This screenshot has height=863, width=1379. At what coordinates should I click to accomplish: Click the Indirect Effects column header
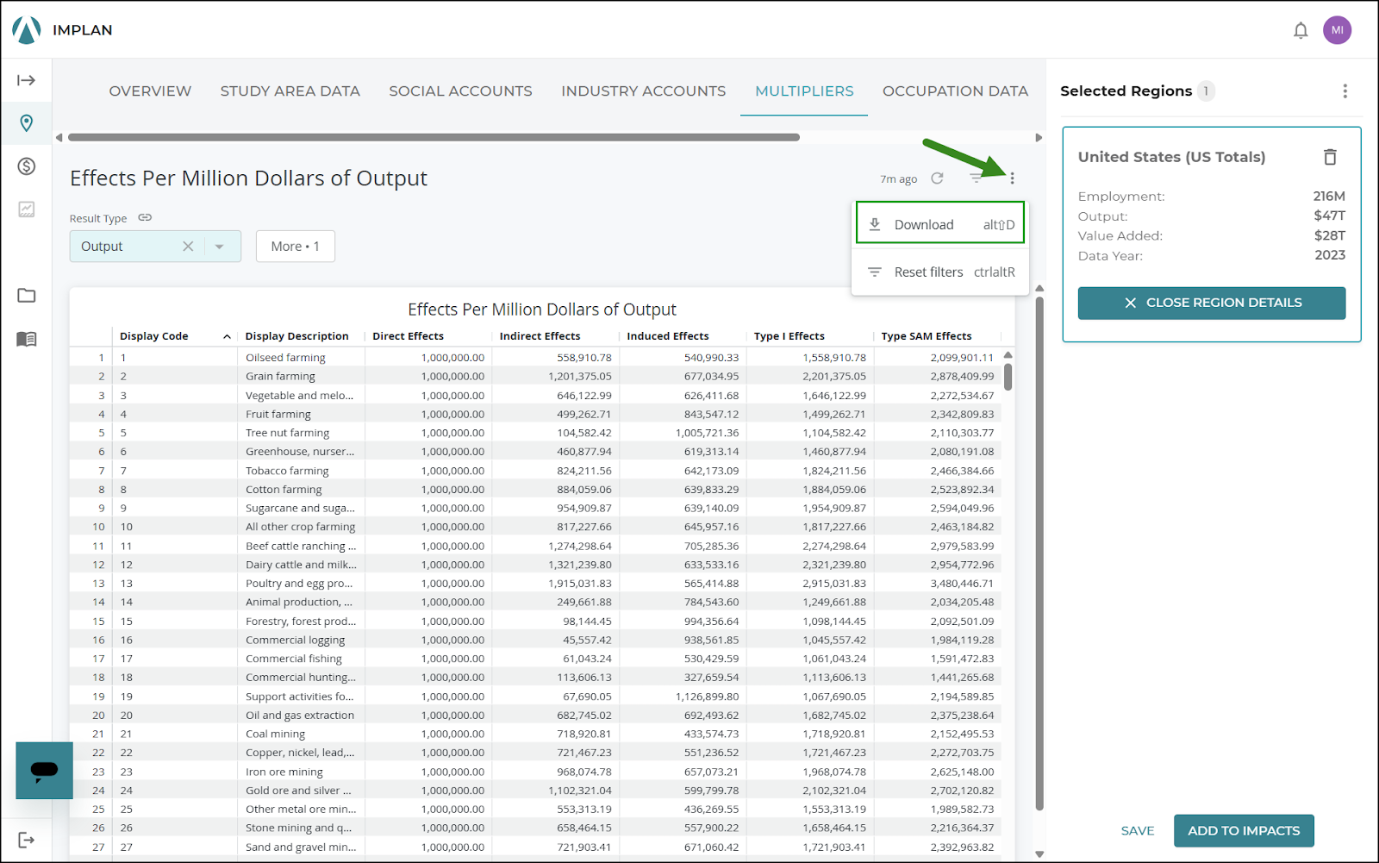tap(540, 336)
